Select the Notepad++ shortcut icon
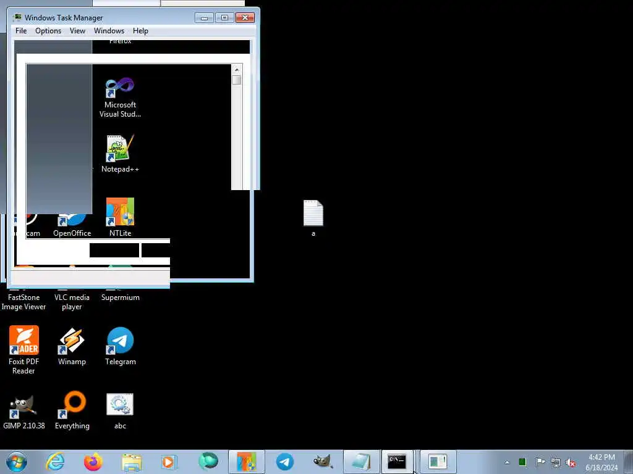 119,148
